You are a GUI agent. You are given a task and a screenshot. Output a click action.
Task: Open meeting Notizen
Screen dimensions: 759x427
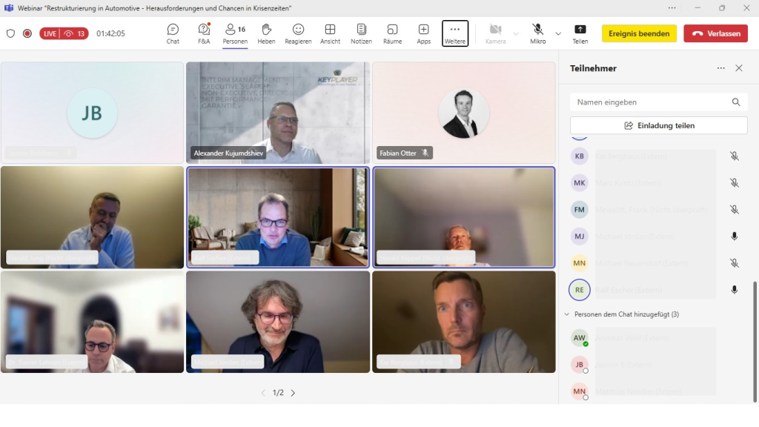coord(361,33)
